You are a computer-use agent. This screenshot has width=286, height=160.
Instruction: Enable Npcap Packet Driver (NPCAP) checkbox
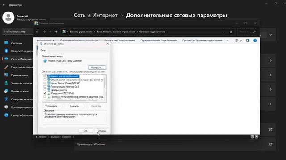[x=45, y=83]
